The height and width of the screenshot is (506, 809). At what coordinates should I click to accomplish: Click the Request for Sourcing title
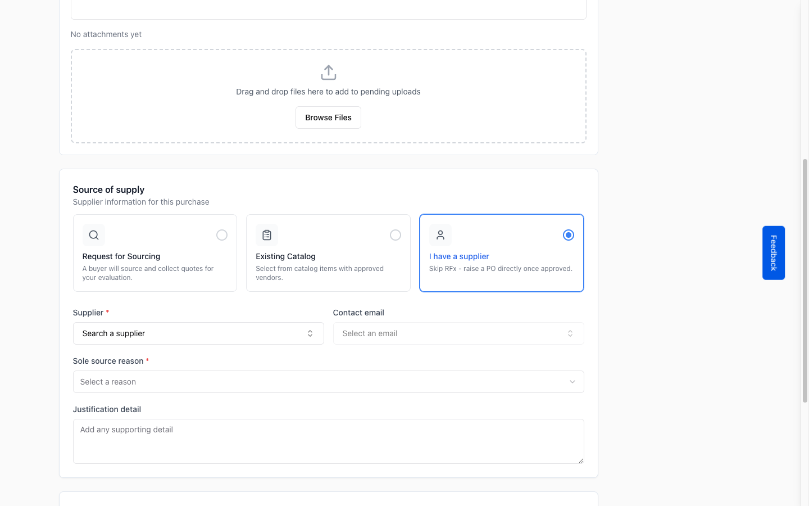121,256
